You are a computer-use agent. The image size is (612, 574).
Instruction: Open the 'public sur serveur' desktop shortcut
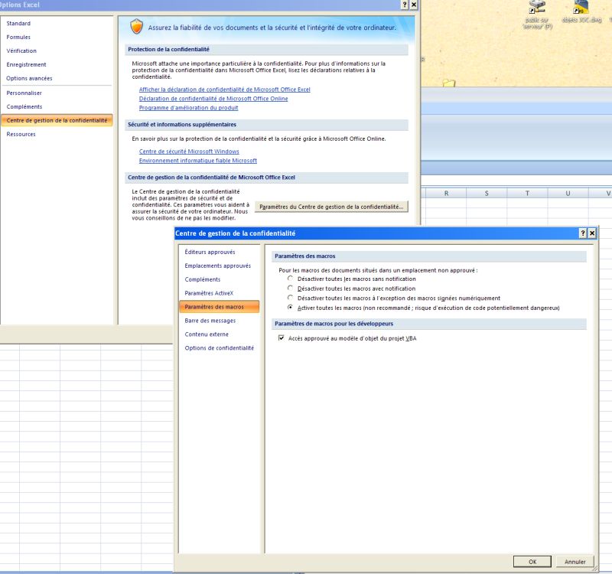pos(538,15)
